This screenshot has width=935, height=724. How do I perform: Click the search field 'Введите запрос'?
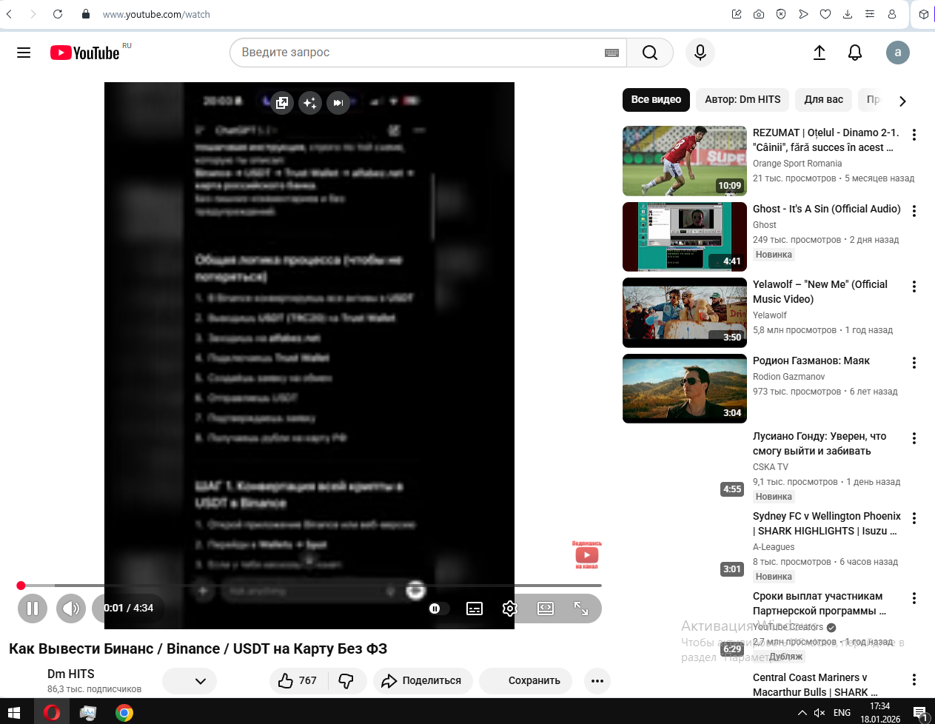coord(418,53)
